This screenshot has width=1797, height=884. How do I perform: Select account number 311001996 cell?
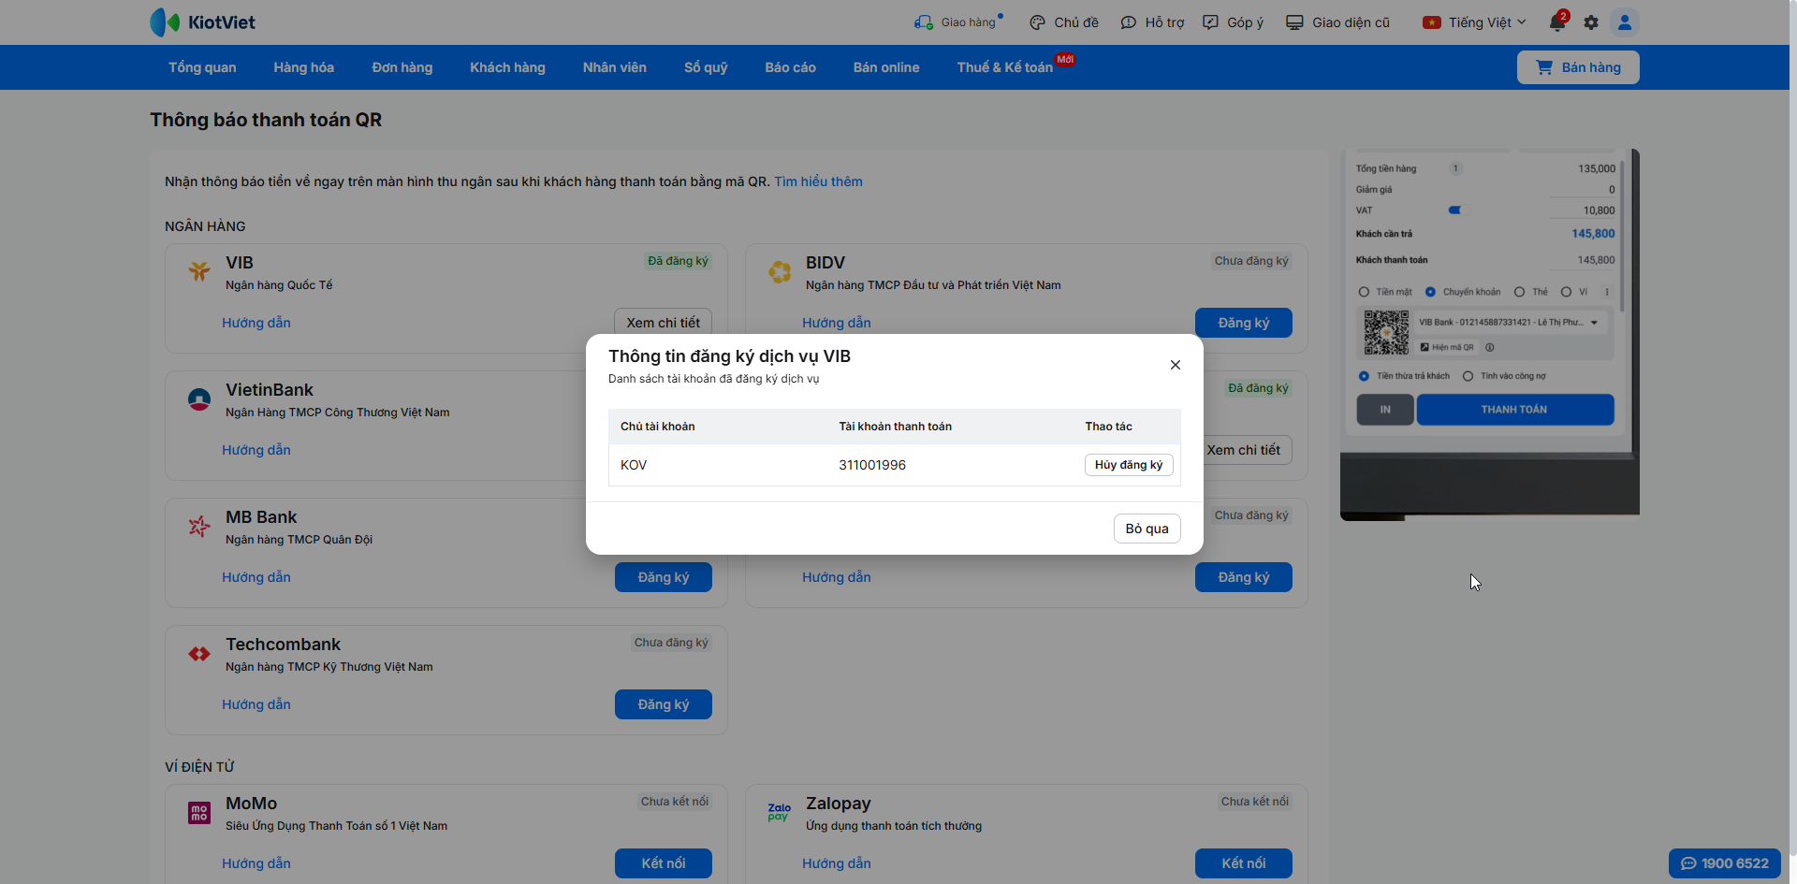[872, 465]
